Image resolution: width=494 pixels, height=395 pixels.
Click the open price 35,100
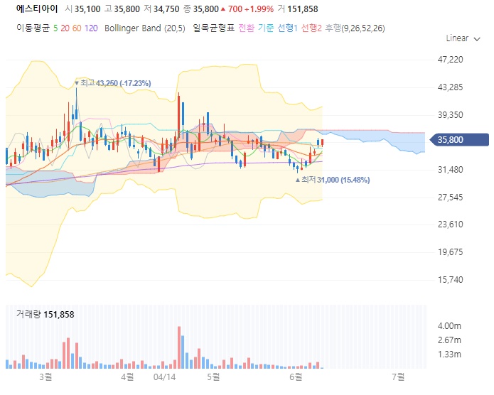tap(87, 9)
